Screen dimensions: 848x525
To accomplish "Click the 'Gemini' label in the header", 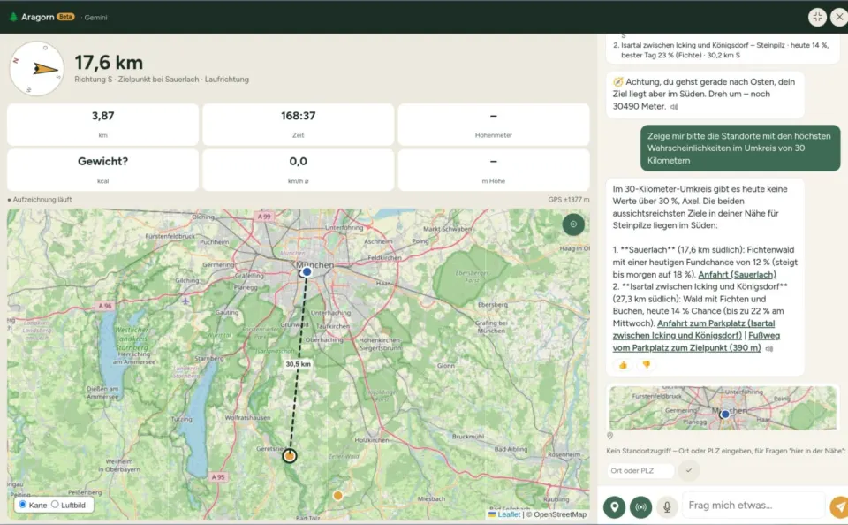I will 95,18.
